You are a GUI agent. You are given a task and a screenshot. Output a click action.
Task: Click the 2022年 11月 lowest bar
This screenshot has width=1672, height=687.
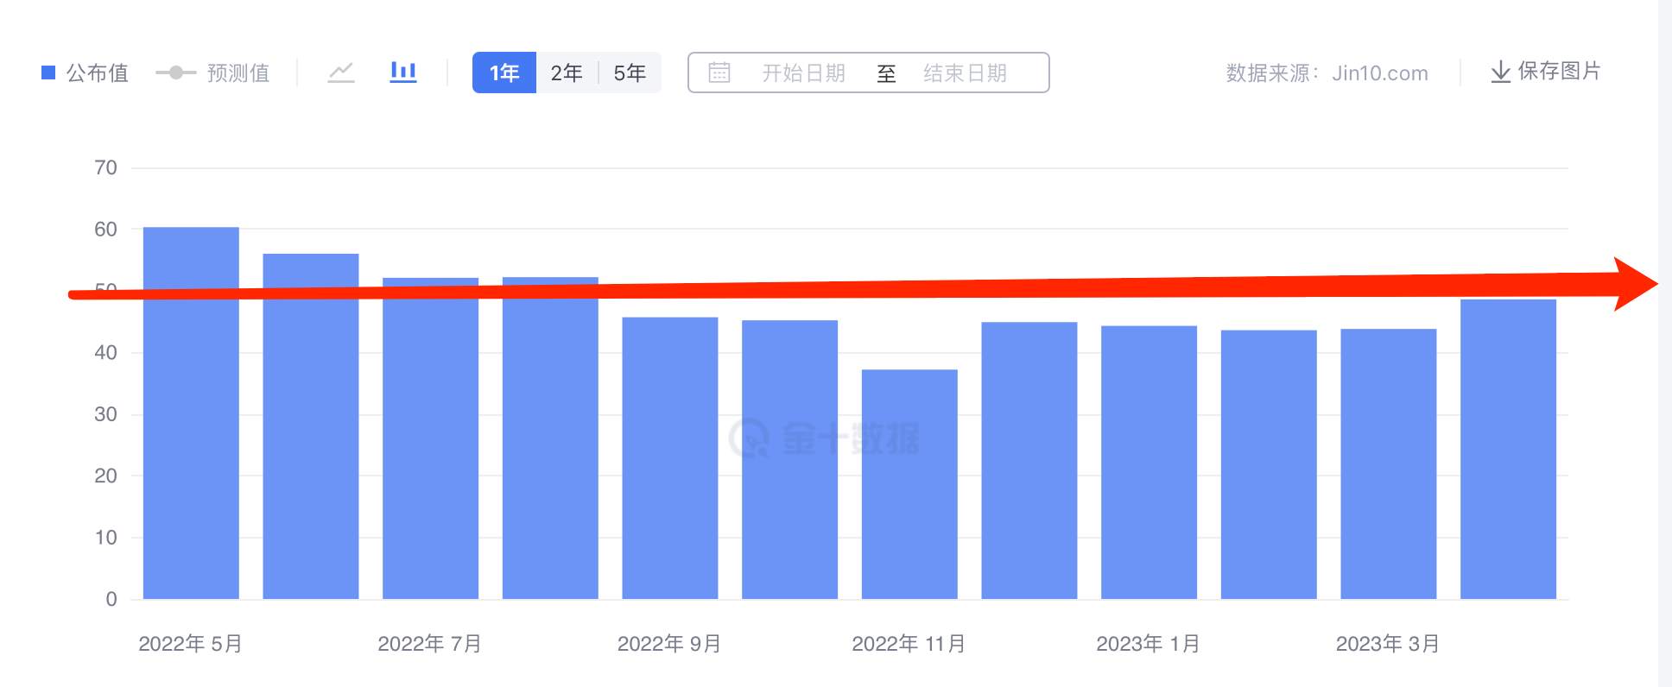point(909,484)
